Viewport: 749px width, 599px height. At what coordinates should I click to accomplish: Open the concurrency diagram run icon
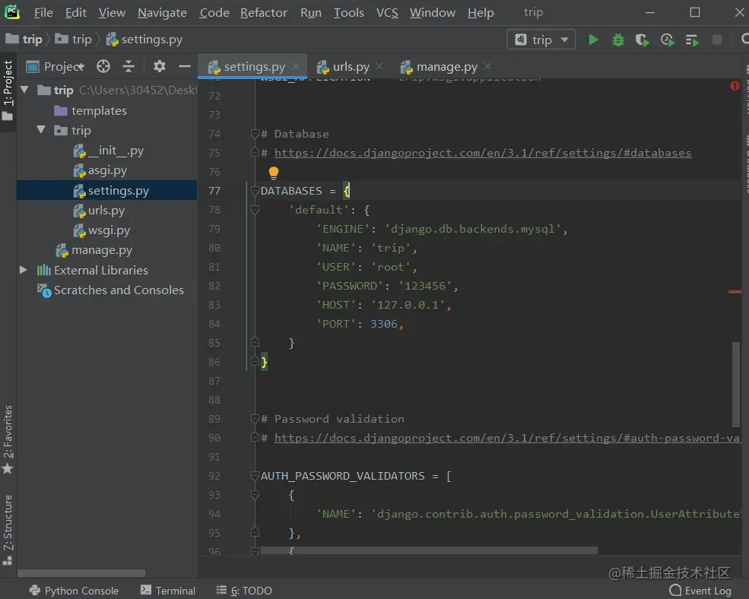click(692, 40)
